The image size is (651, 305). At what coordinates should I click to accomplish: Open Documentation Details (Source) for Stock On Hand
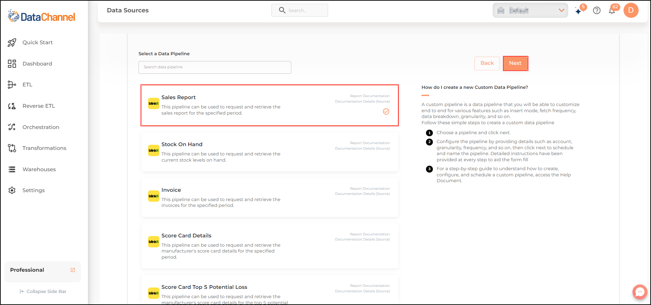click(362, 149)
